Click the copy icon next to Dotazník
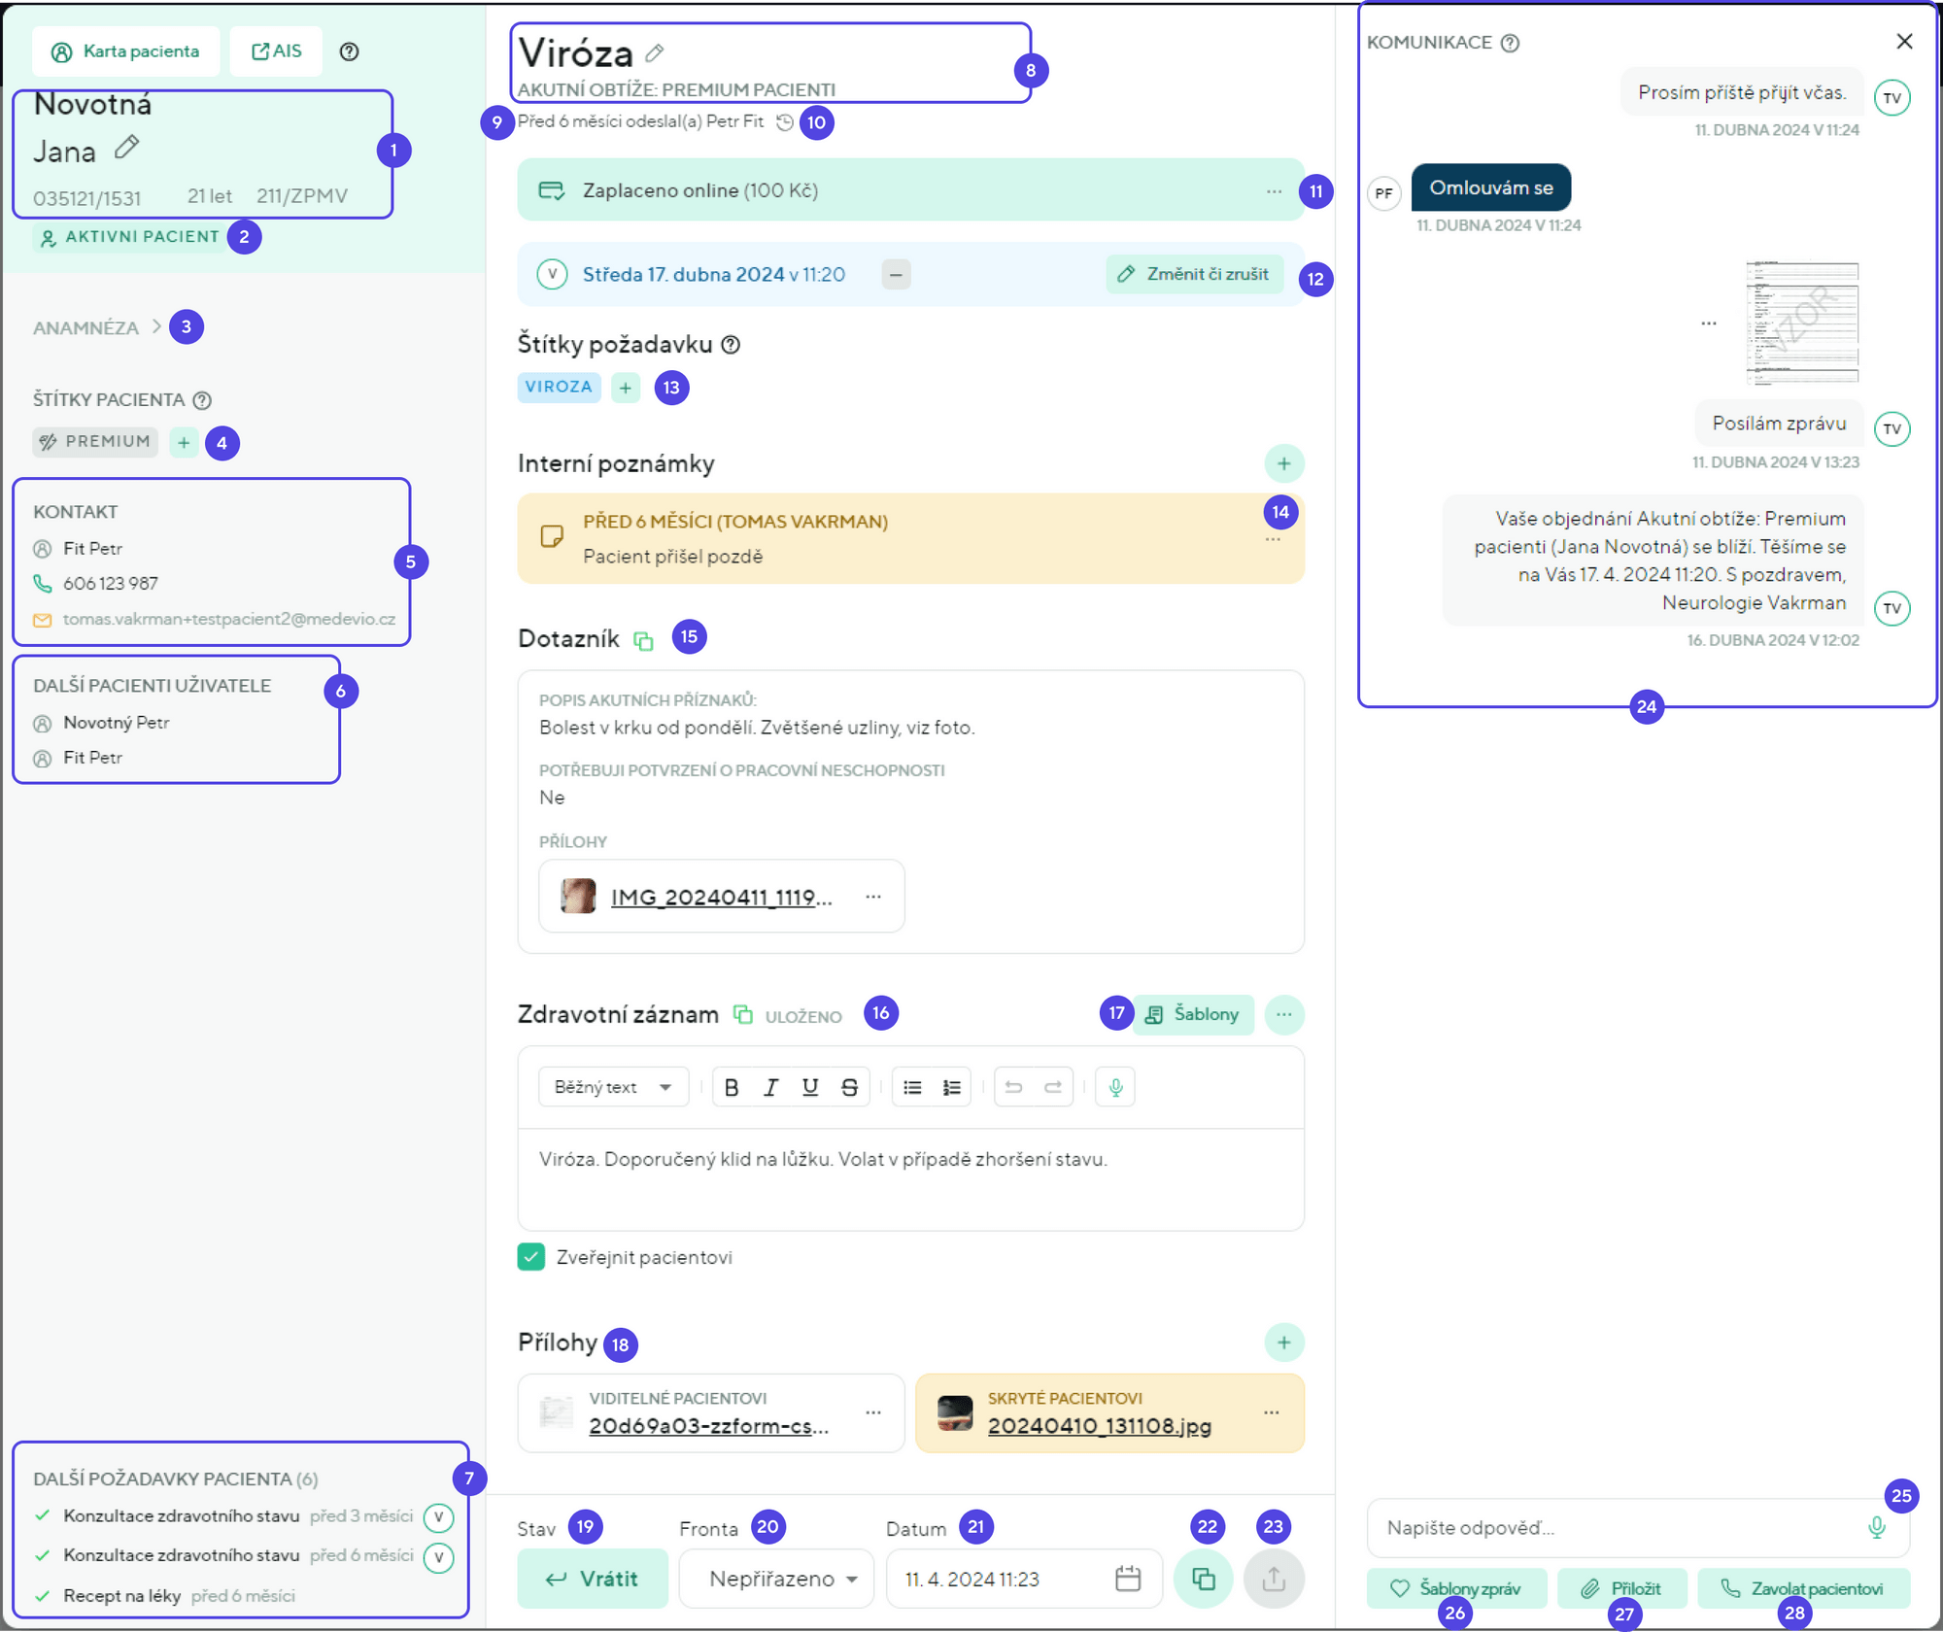 (643, 640)
